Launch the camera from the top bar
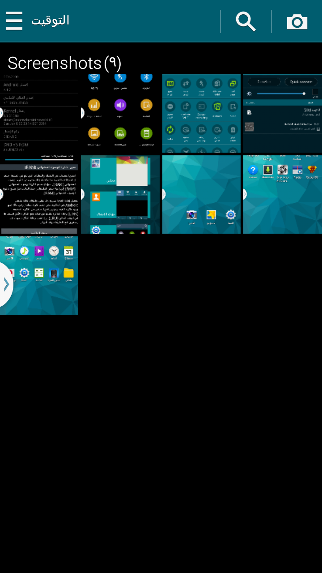The height and width of the screenshot is (573, 322). pyautogui.click(x=297, y=21)
